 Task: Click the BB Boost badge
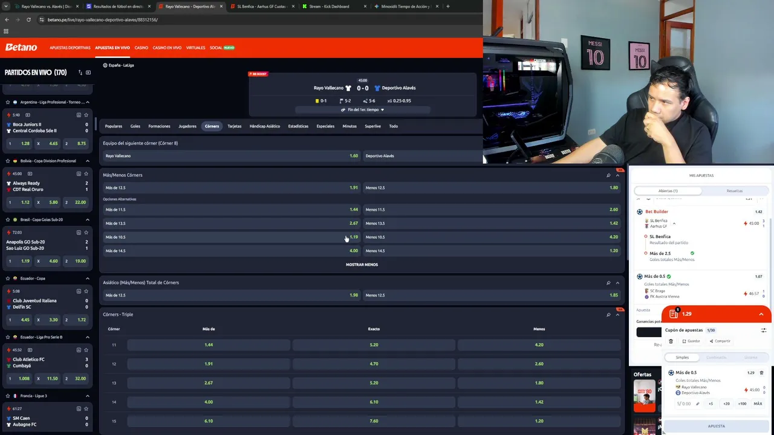click(x=258, y=74)
